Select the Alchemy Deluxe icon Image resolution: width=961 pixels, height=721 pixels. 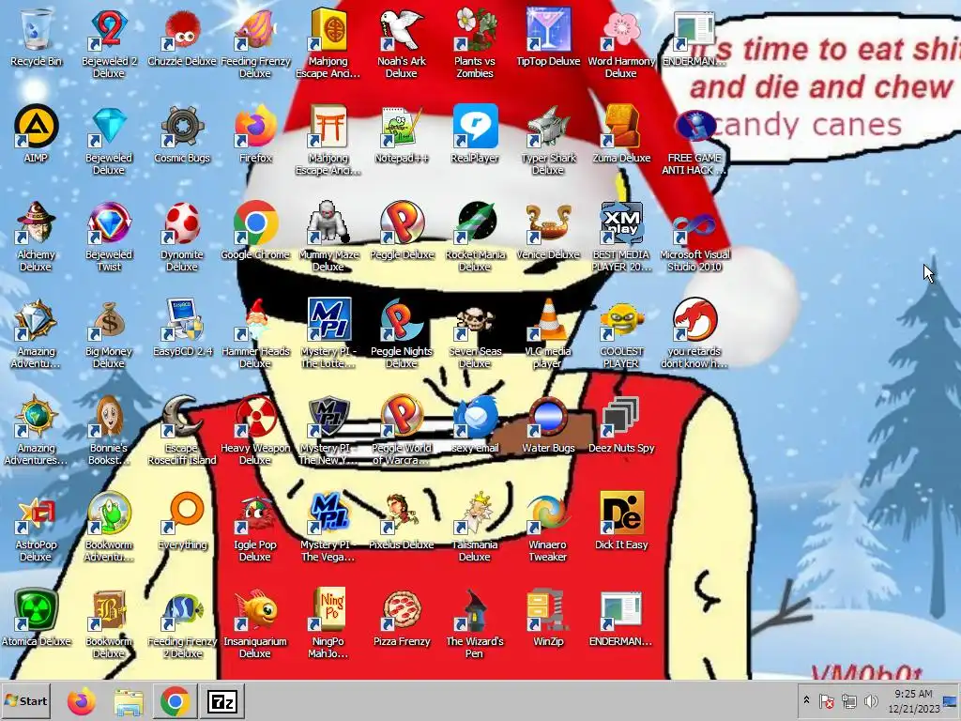(x=37, y=237)
